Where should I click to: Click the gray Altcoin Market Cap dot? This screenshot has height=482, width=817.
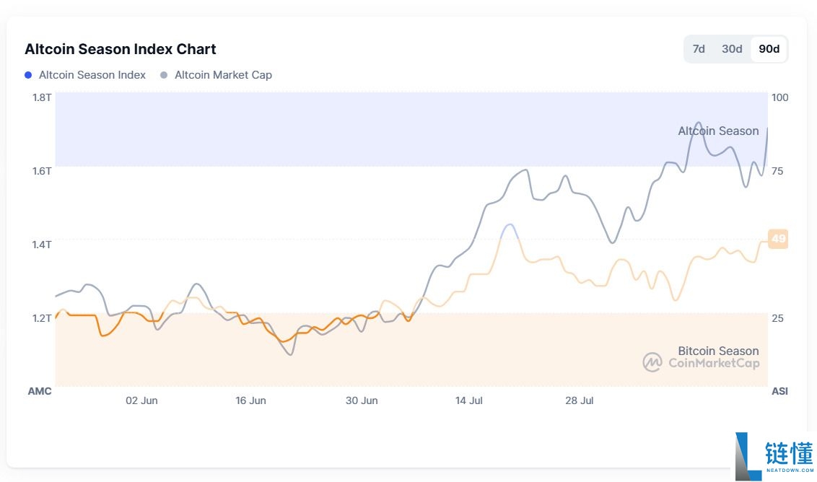(164, 75)
